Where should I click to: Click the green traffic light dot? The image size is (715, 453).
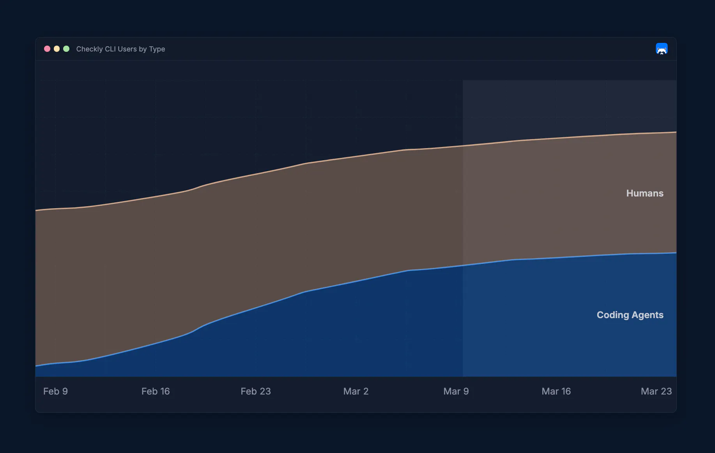(x=67, y=49)
